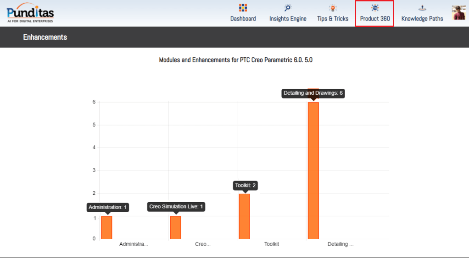This screenshot has height=258, width=469.
Task: Open the user profile avatar
Action: pos(458,12)
